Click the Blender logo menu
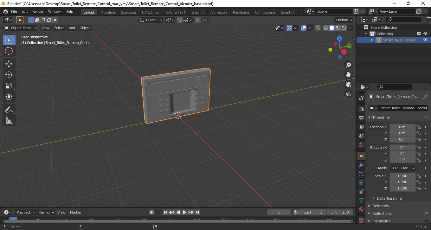431x230 pixels. pyautogui.click(x=5, y=11)
